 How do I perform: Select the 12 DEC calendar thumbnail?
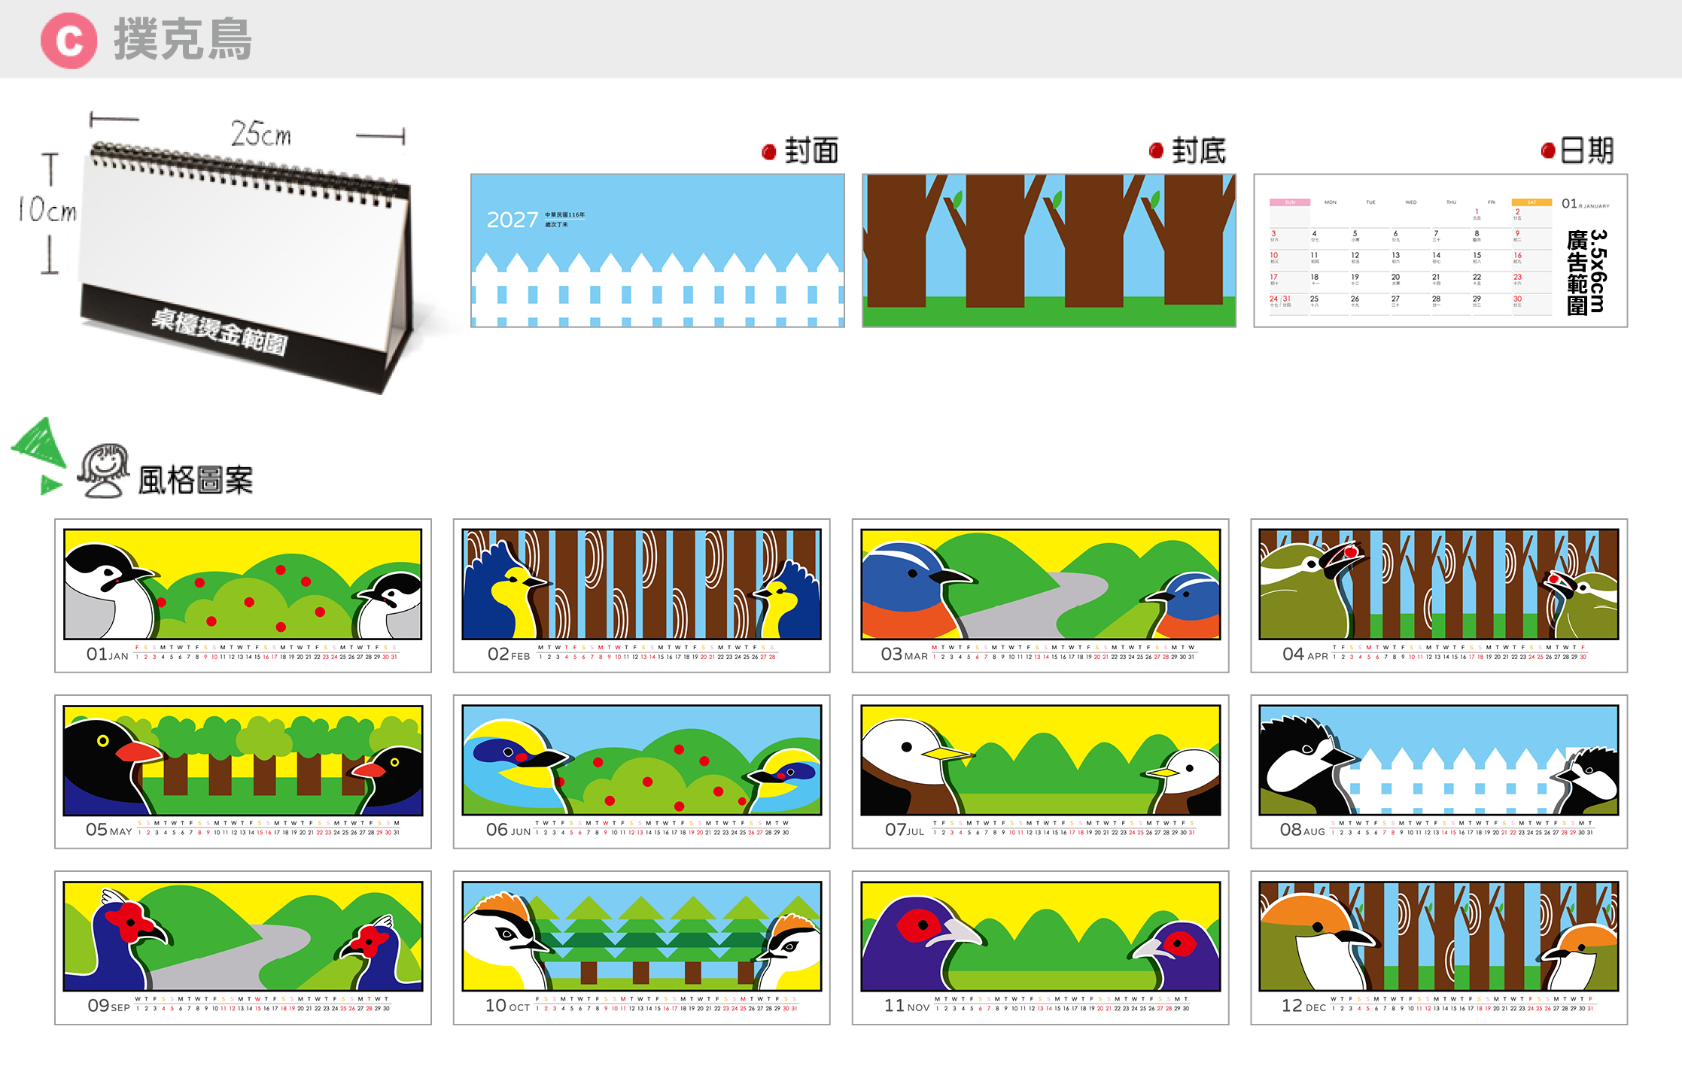(x=1439, y=947)
